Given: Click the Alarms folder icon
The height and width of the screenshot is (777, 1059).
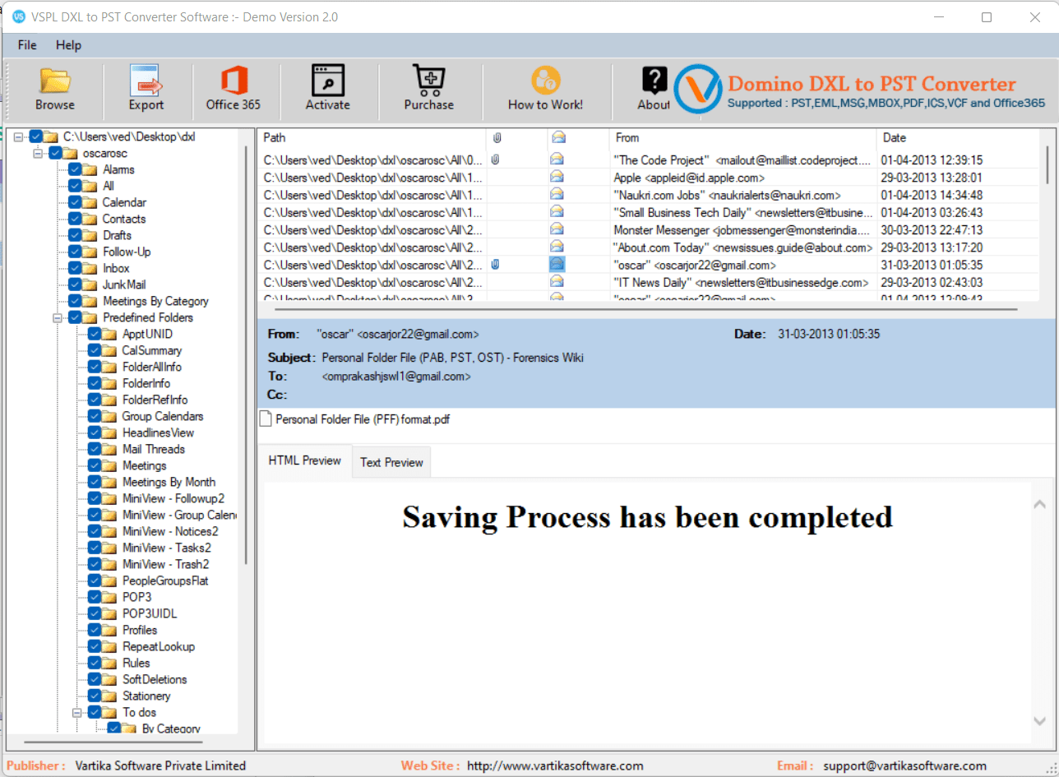Looking at the screenshot, I should pyautogui.click(x=90, y=169).
